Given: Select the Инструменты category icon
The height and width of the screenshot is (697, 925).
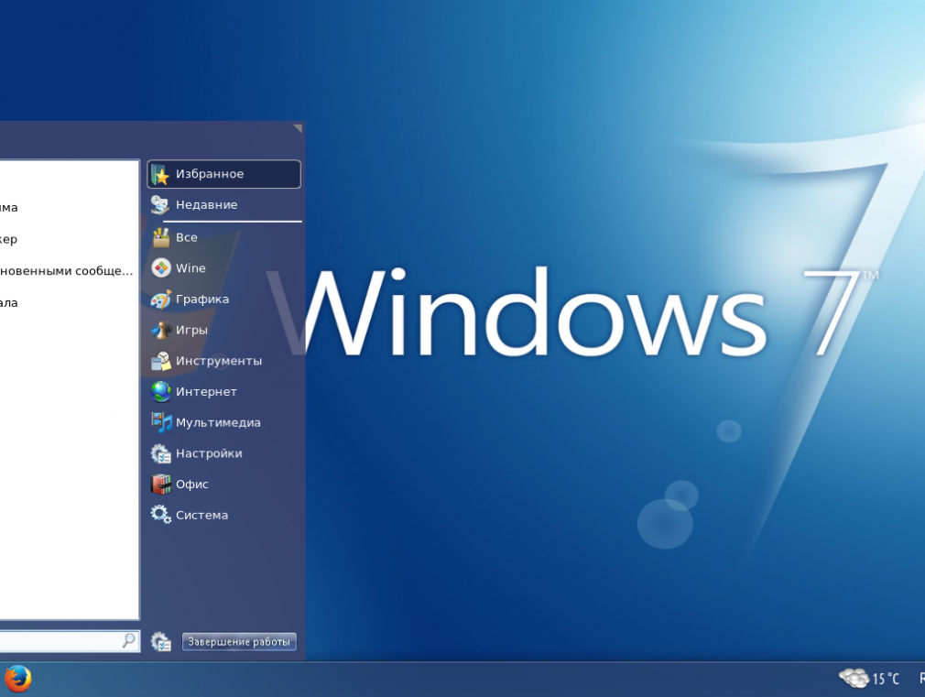Looking at the screenshot, I should tap(161, 361).
